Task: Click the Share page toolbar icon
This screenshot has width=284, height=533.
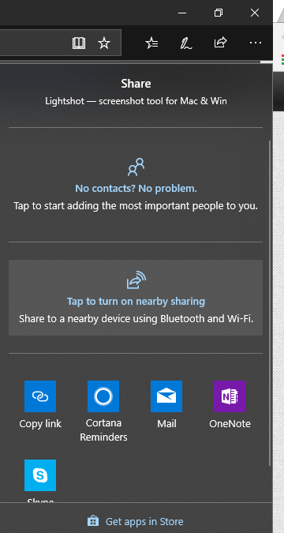Action: click(220, 43)
